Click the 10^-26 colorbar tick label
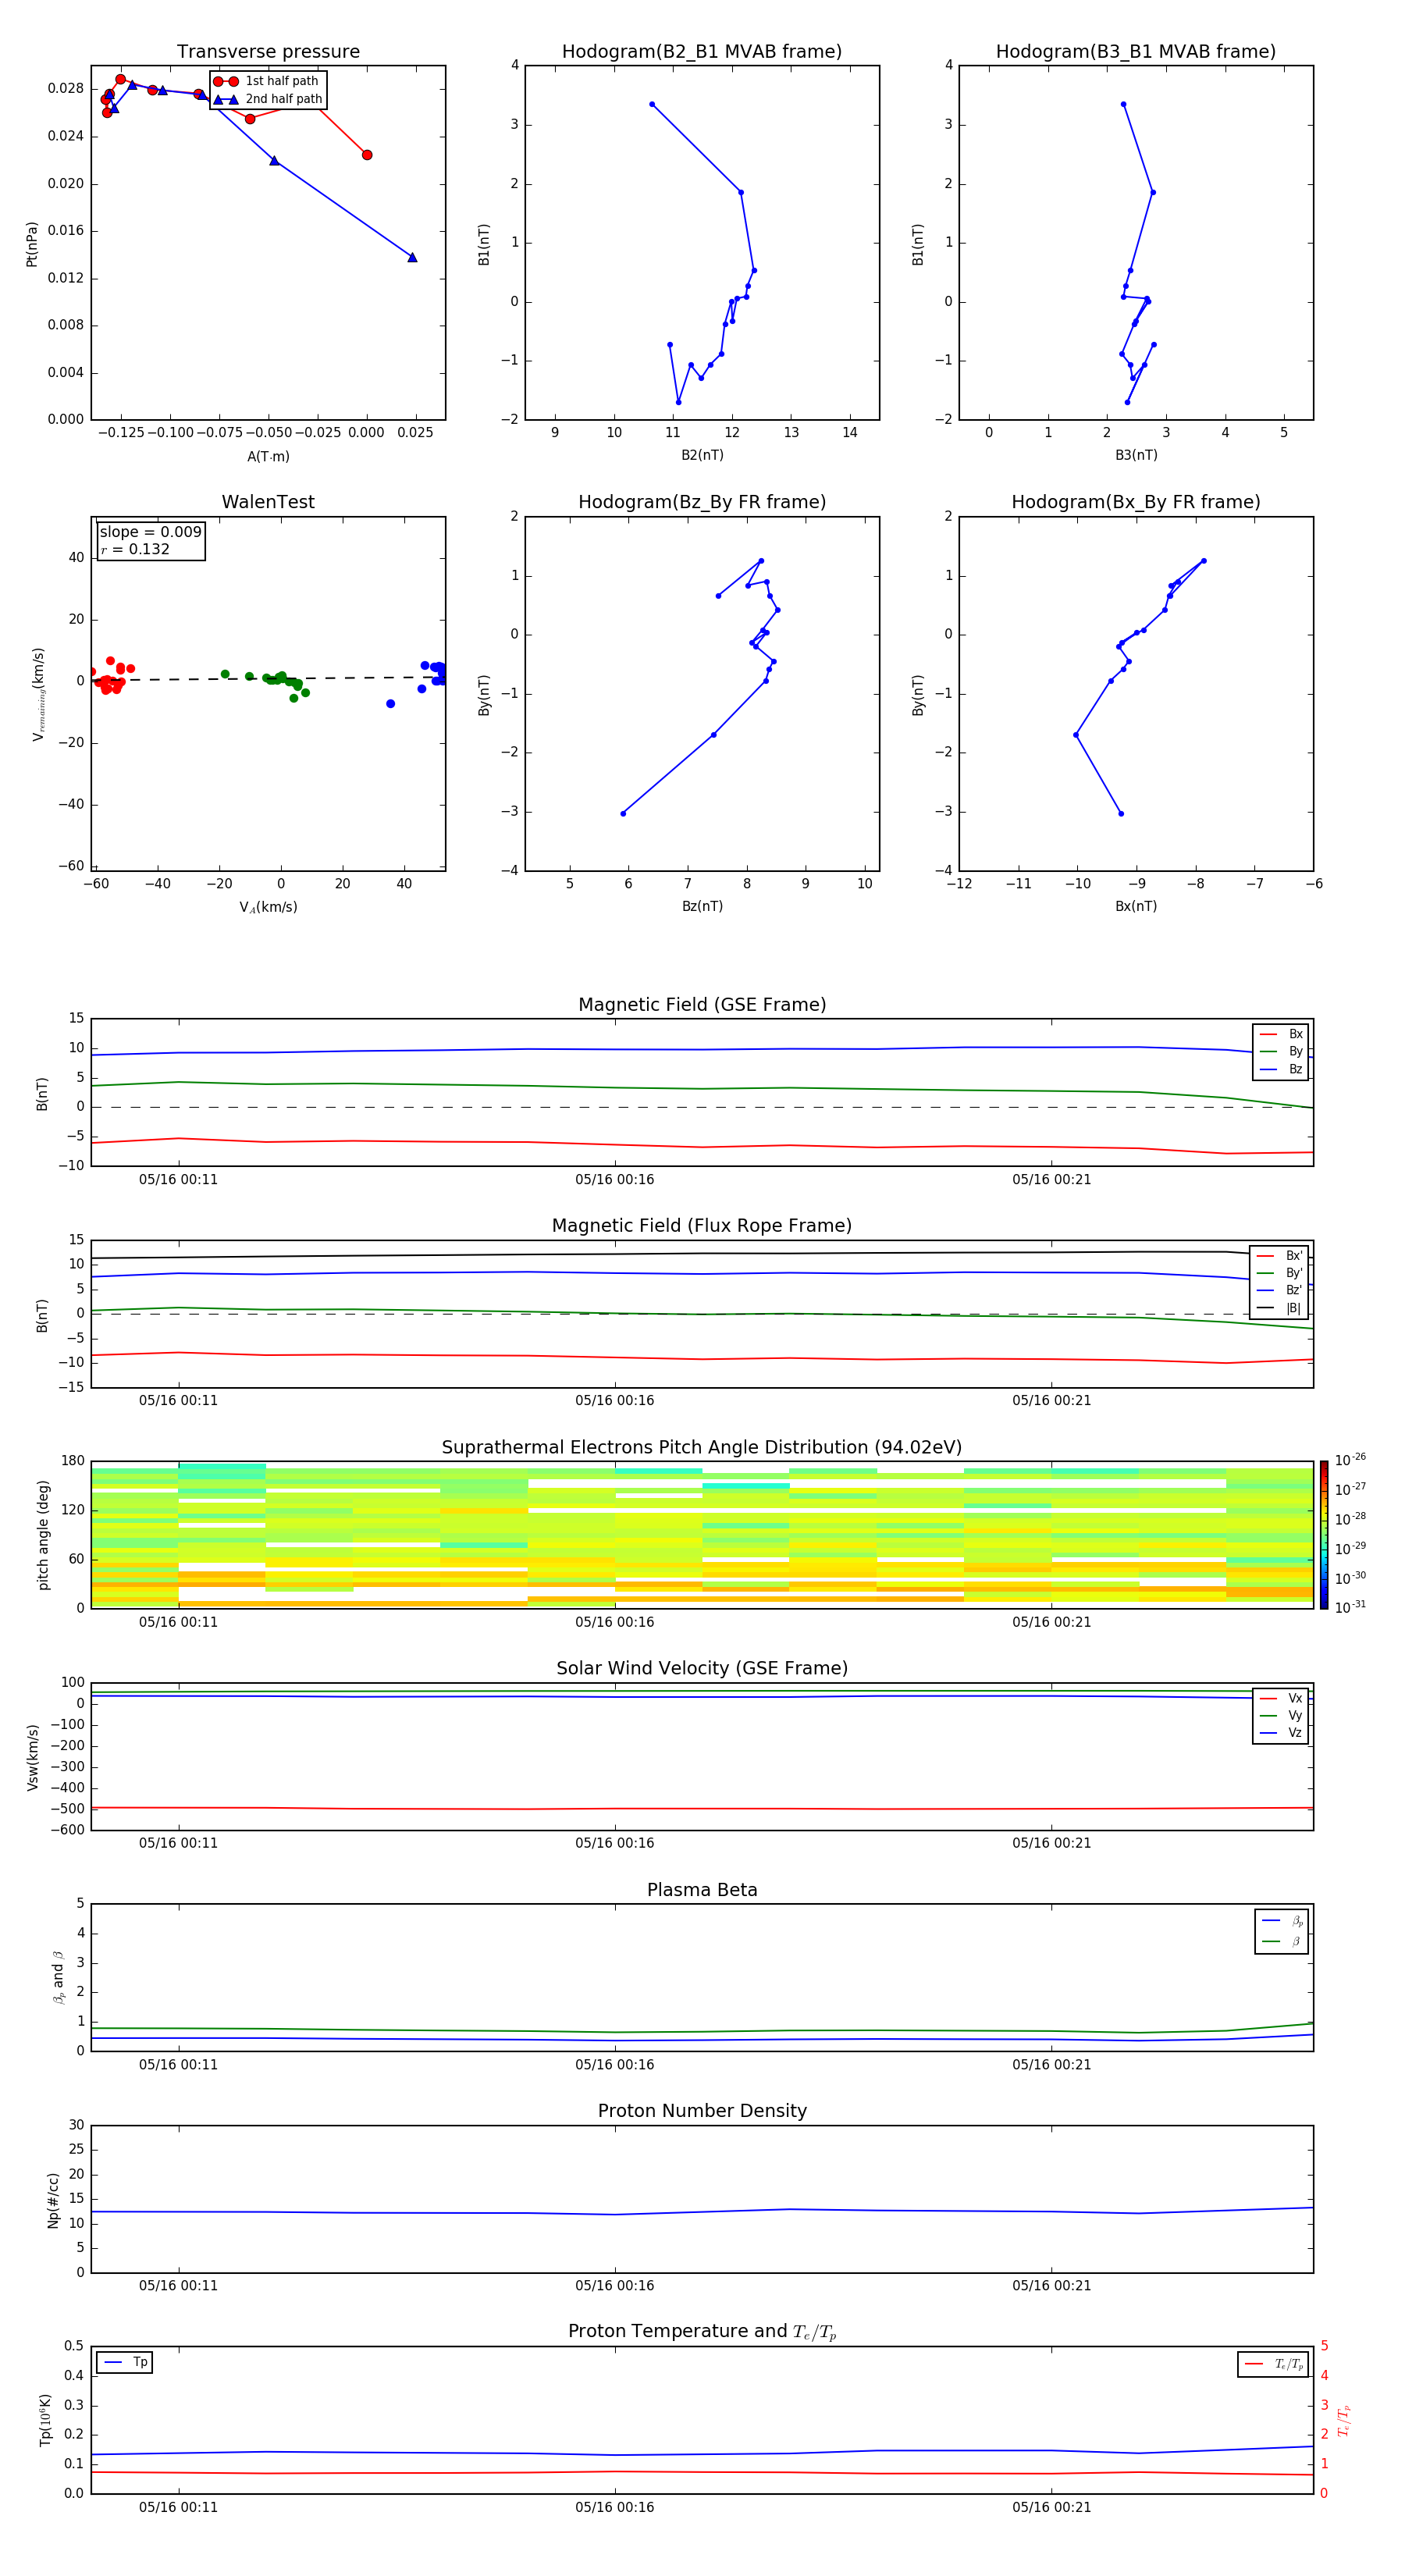The width and height of the screenshot is (1405, 2576). 1350,1460
